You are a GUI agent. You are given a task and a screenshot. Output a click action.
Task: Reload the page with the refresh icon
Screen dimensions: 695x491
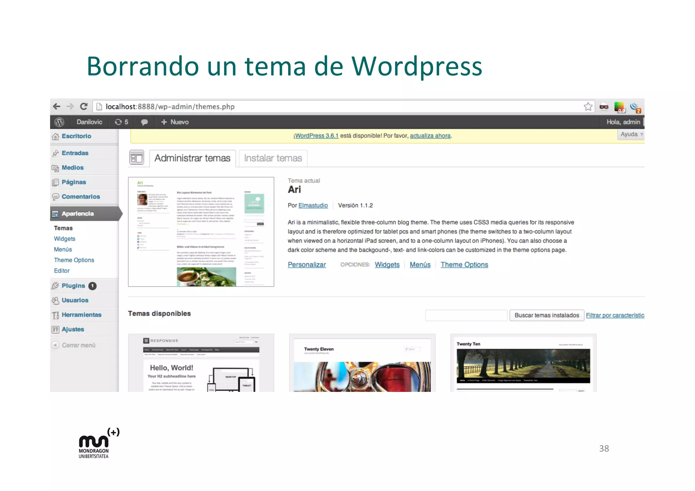(x=84, y=107)
